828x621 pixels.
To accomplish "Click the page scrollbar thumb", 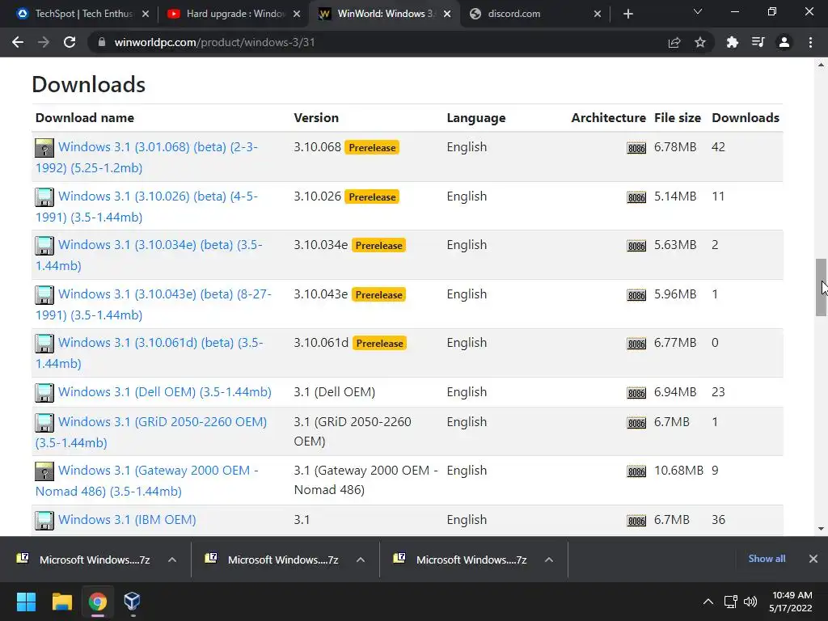I will [x=822, y=287].
